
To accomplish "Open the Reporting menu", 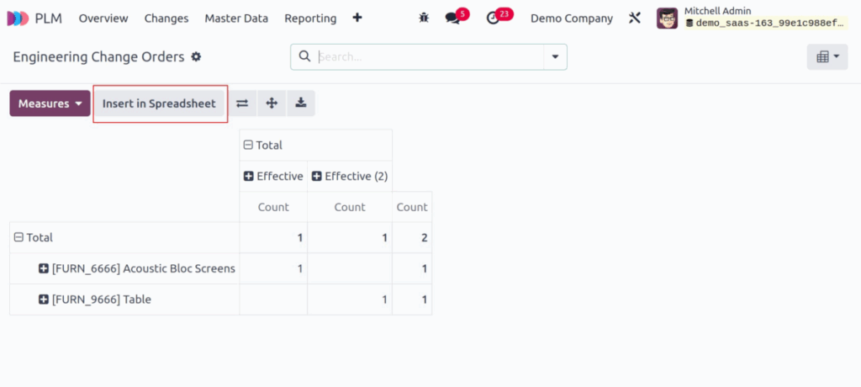I will pyautogui.click(x=310, y=19).
